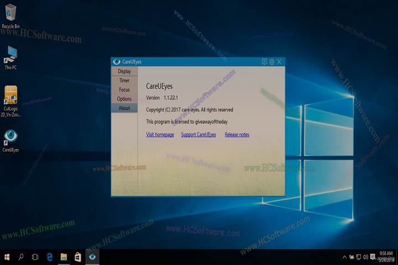Screen dimensions: 398x265
Task: Open taskbar Search magnifier
Action: [x=21, y=257]
